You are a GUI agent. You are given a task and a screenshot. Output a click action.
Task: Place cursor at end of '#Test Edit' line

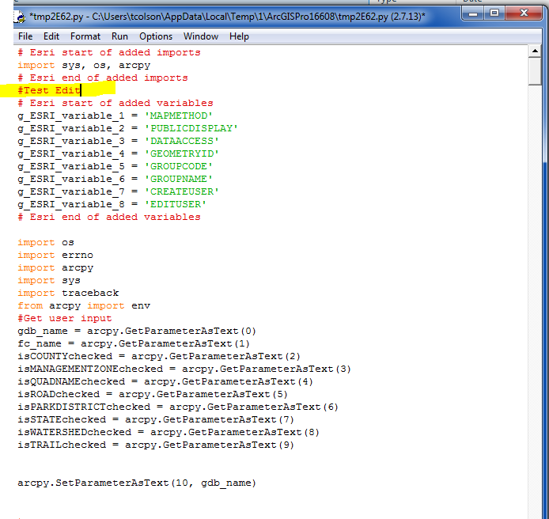click(81, 90)
